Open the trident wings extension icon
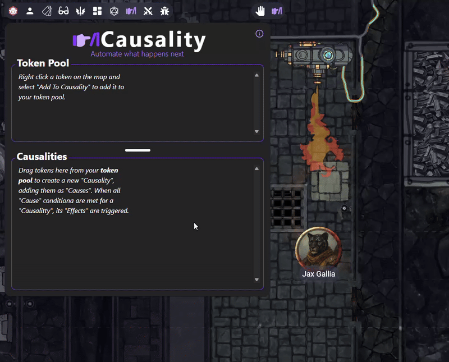 coord(80,11)
